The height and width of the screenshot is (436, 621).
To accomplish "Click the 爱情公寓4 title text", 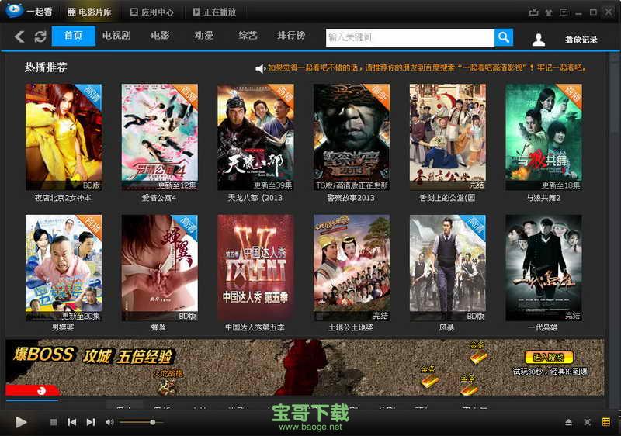I will (x=159, y=198).
